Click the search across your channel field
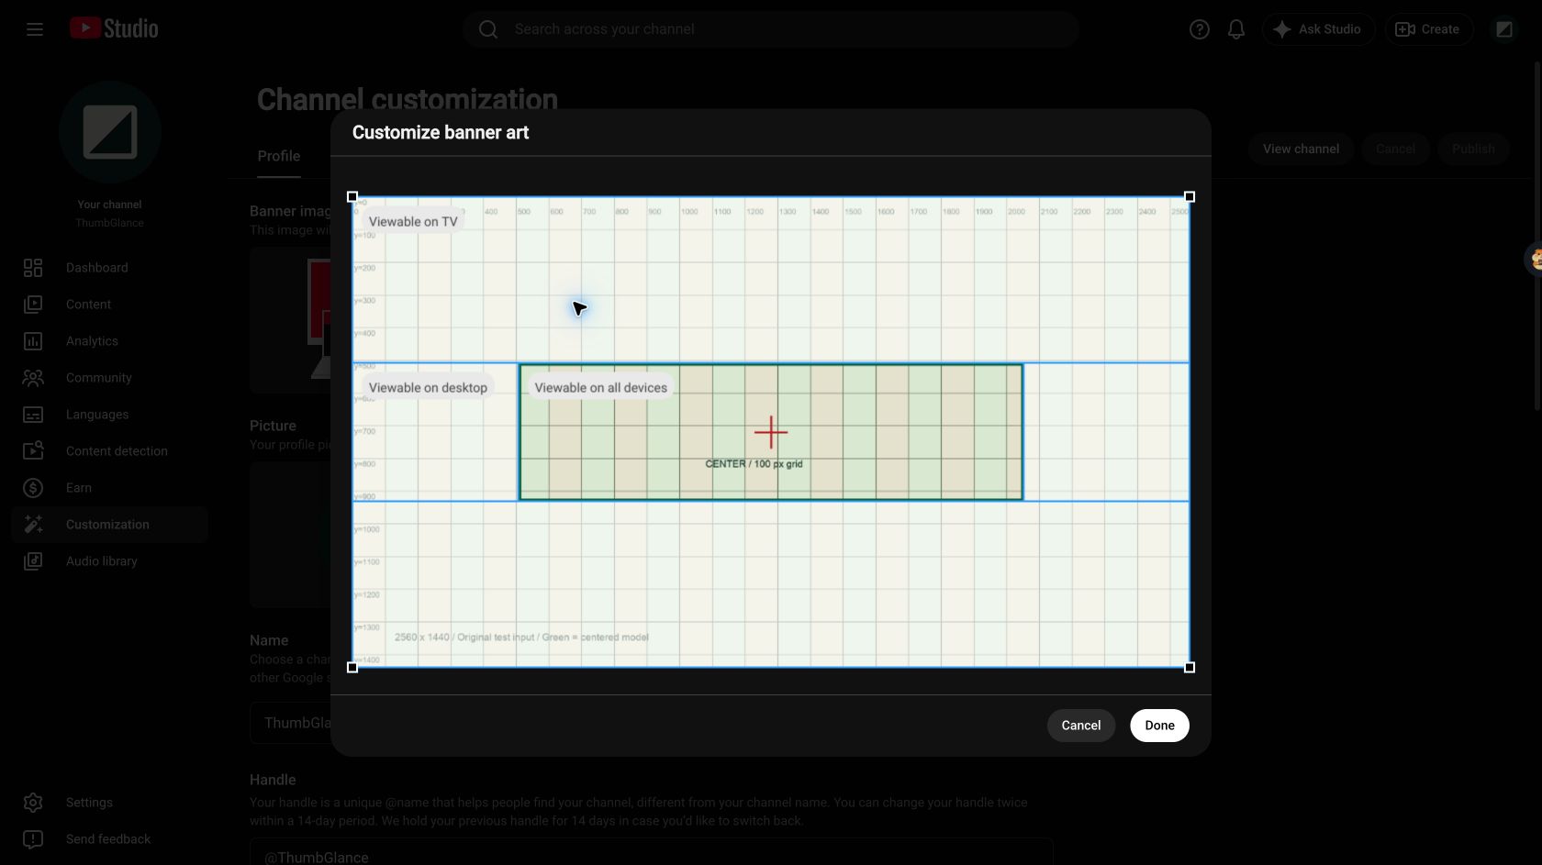The width and height of the screenshot is (1542, 865). tap(771, 29)
